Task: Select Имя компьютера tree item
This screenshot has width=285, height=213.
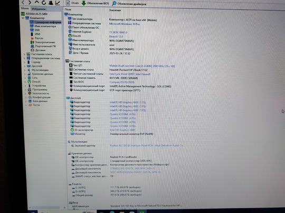Action: [43, 26]
